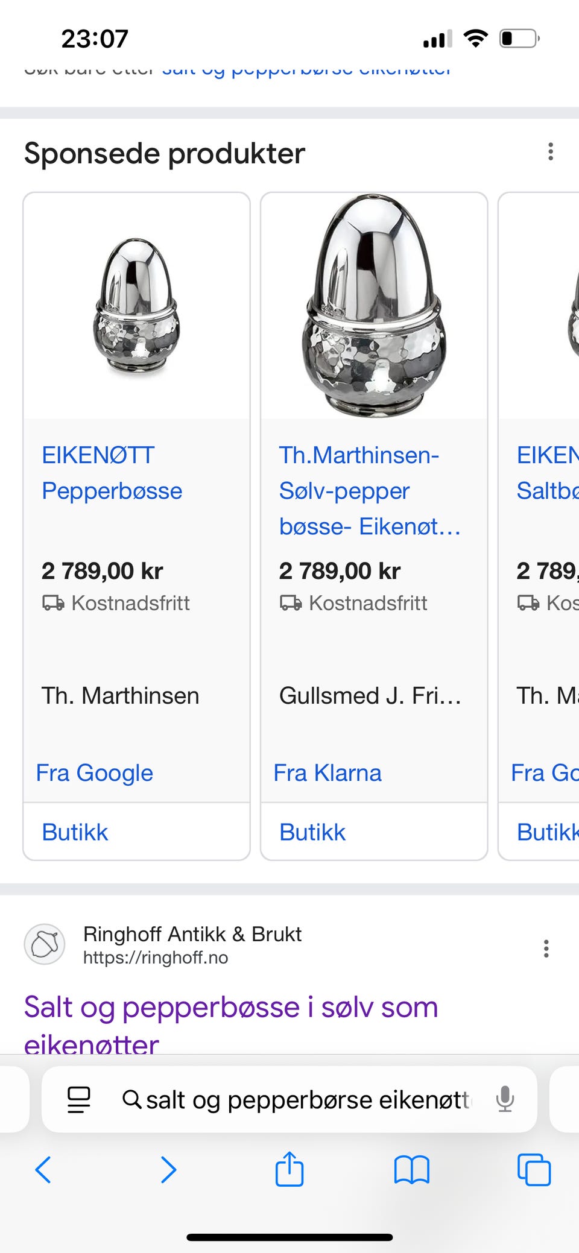
Task: Tap Butikk under Gullsmed J. Fri card
Action: (312, 832)
